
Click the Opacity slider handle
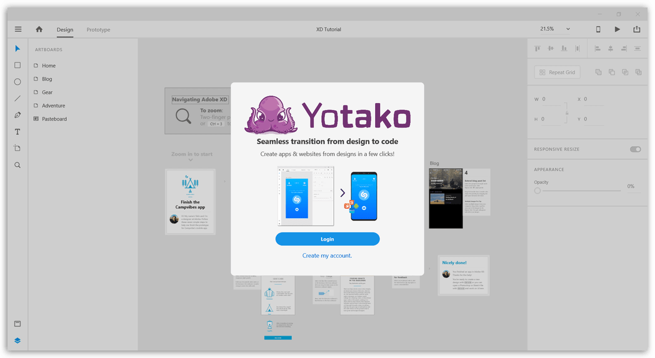tap(537, 191)
